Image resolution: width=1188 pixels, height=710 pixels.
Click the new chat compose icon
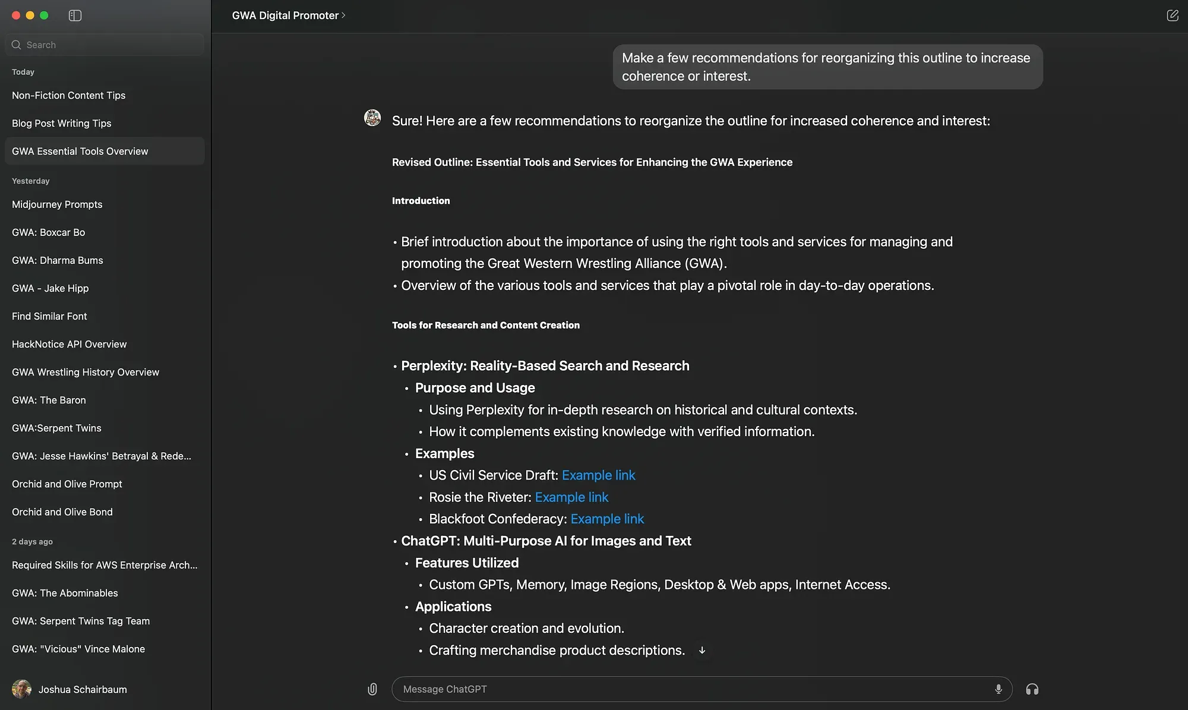[x=1172, y=15]
